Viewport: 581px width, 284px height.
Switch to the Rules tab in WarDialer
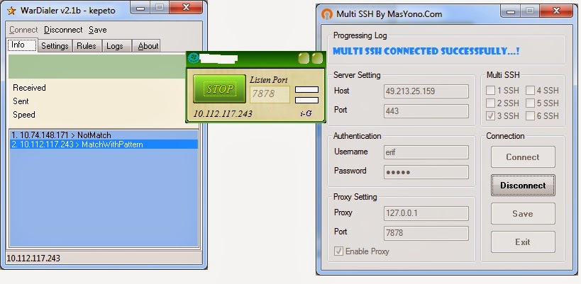[87, 46]
